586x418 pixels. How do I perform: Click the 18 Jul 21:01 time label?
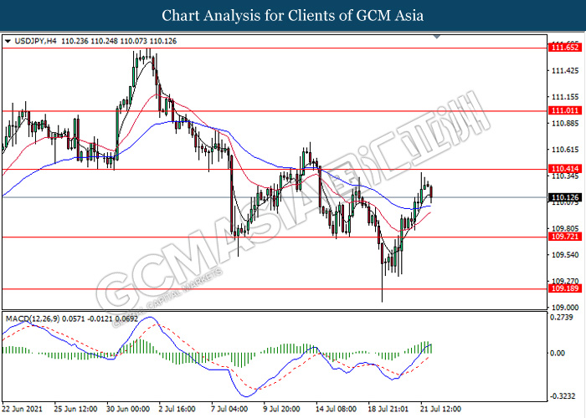coord(388,409)
